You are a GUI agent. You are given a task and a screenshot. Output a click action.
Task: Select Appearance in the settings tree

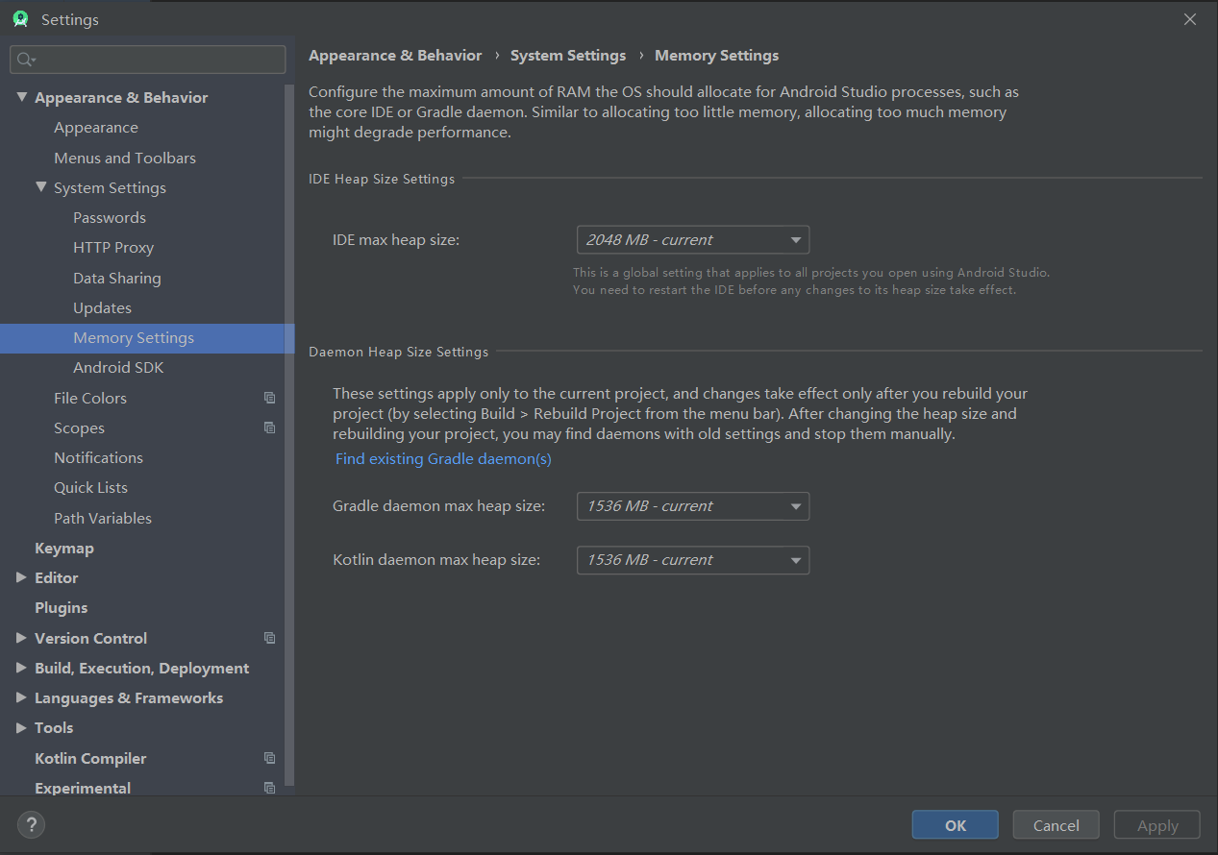pyautogui.click(x=96, y=128)
